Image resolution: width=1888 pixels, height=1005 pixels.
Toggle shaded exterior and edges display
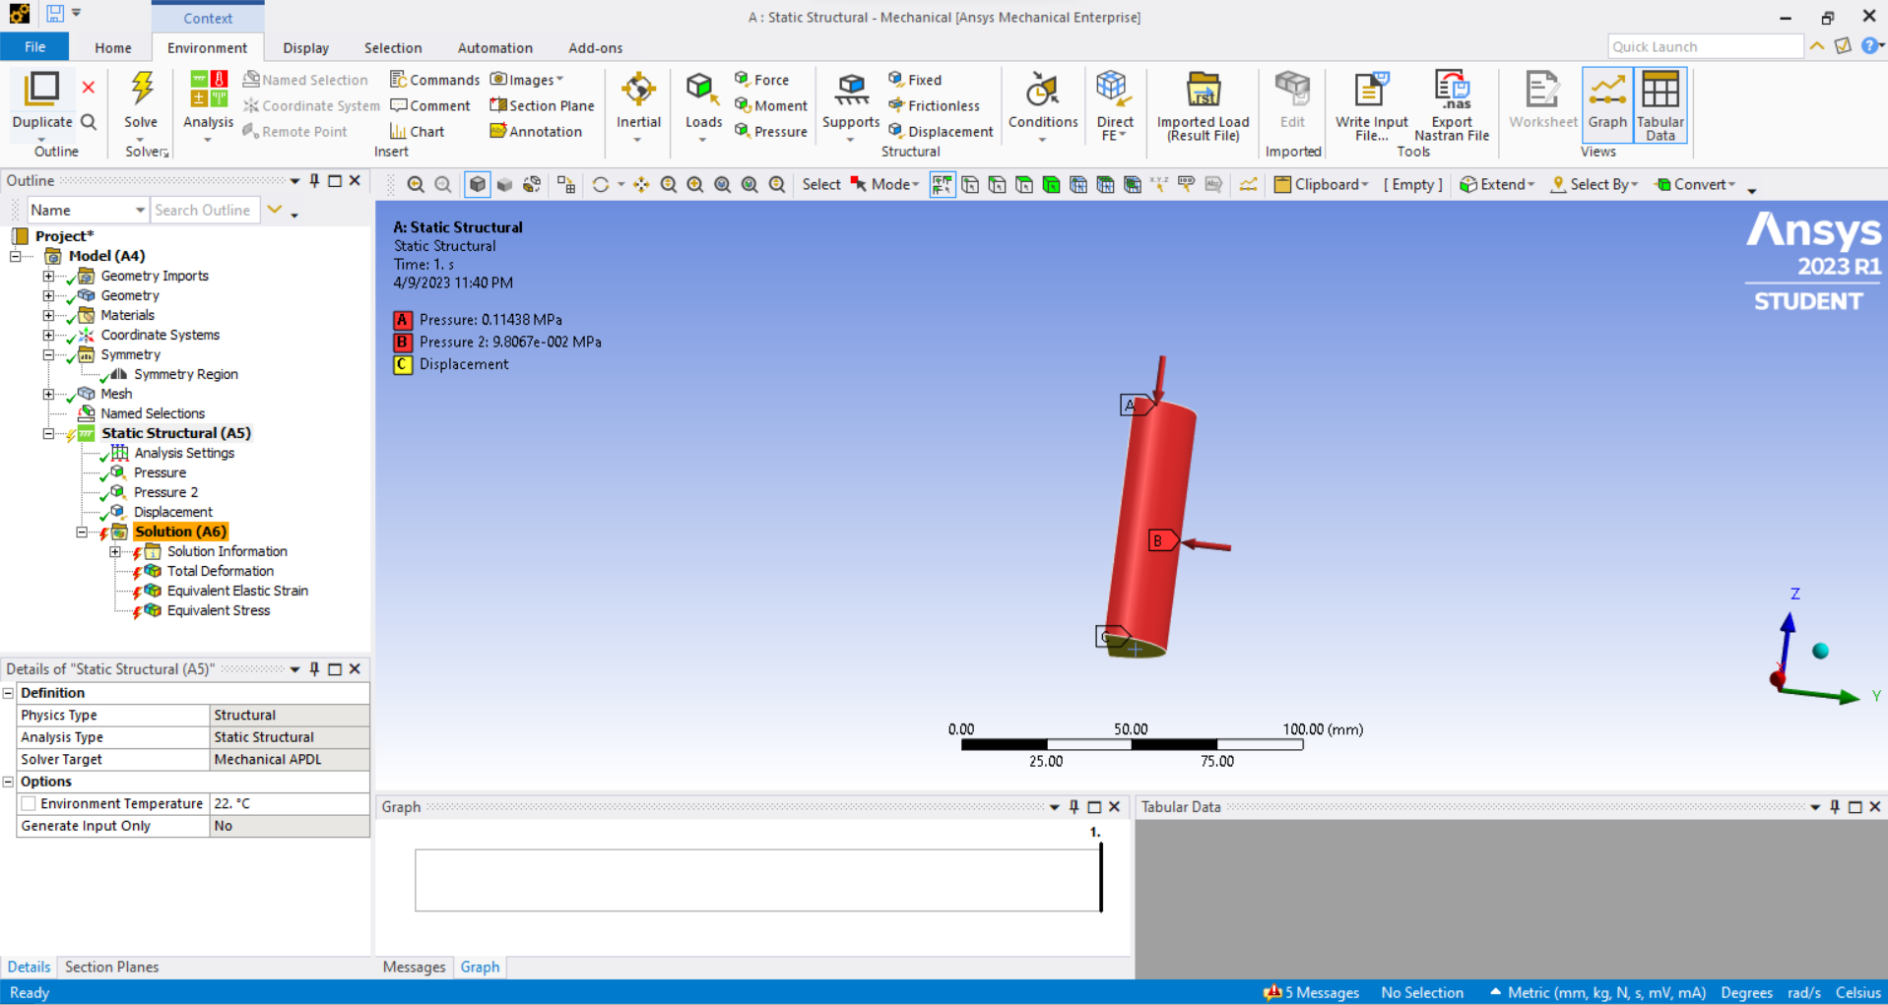tap(478, 184)
